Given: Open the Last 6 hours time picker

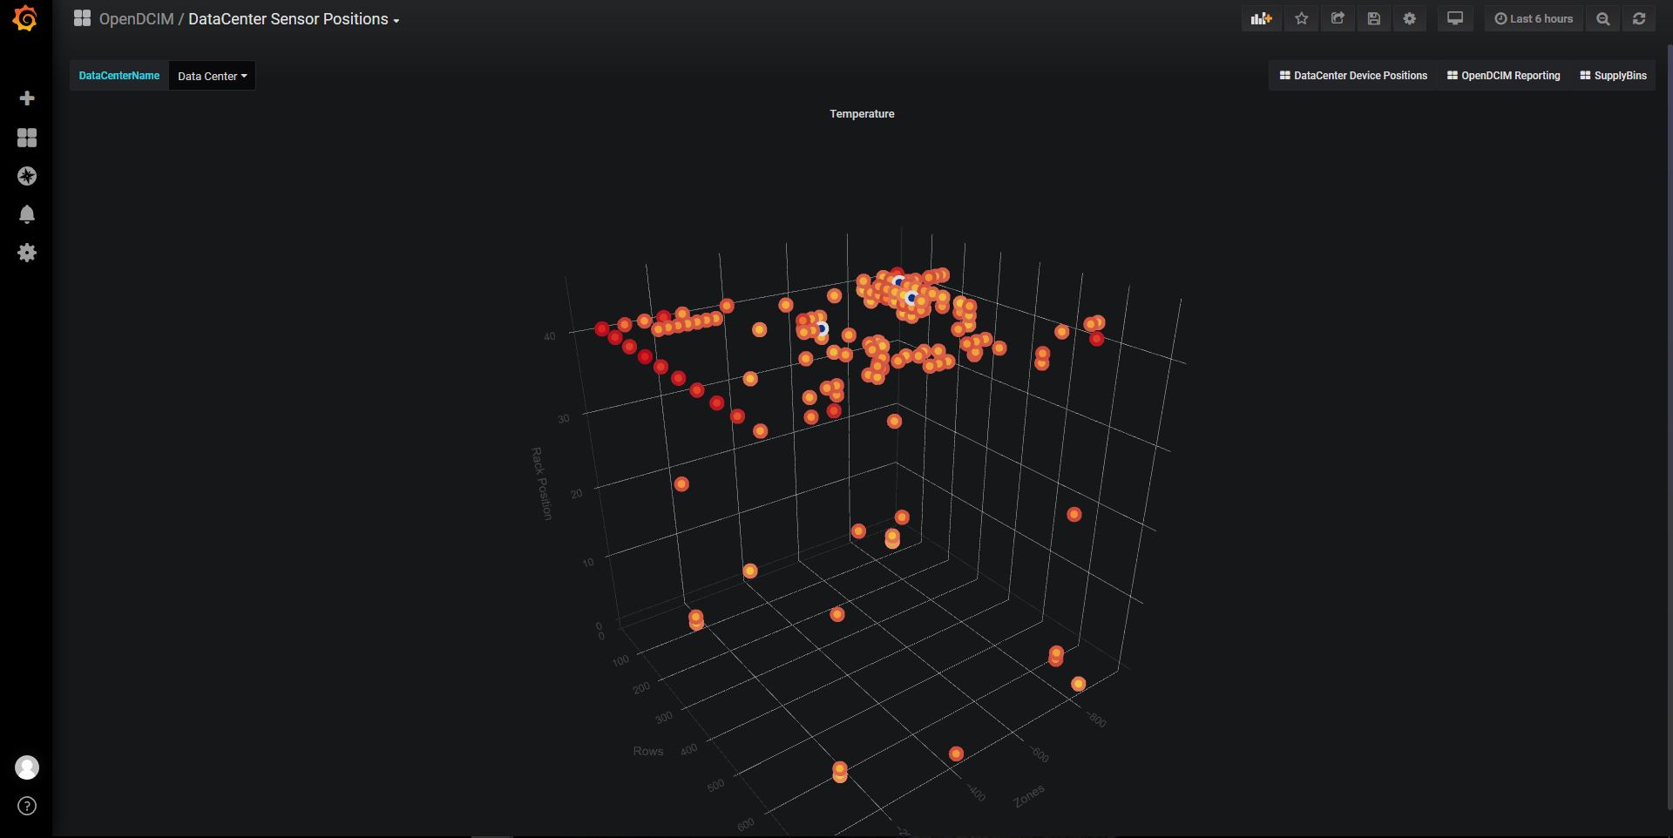Looking at the screenshot, I should tap(1534, 18).
